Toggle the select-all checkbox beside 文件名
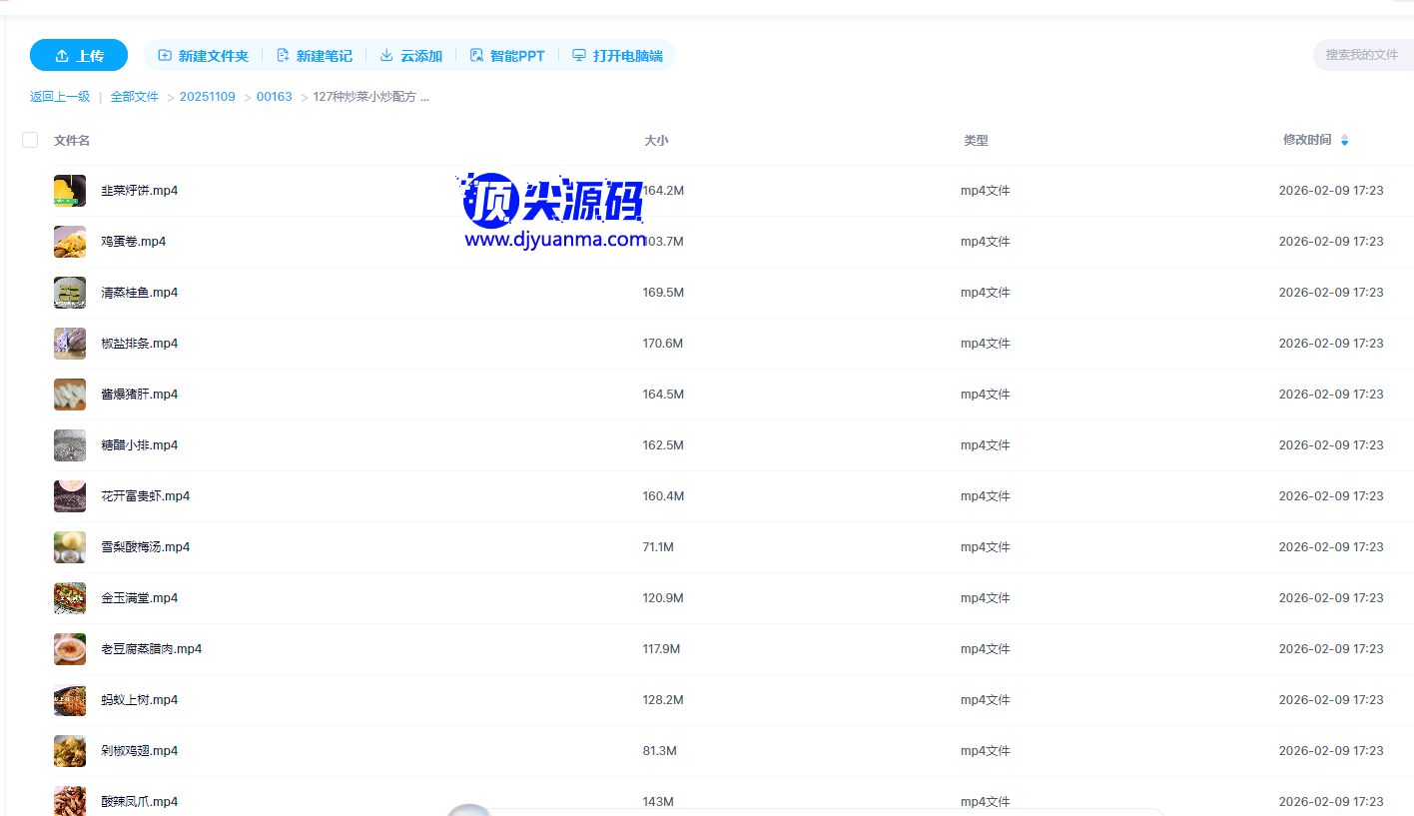 30,140
